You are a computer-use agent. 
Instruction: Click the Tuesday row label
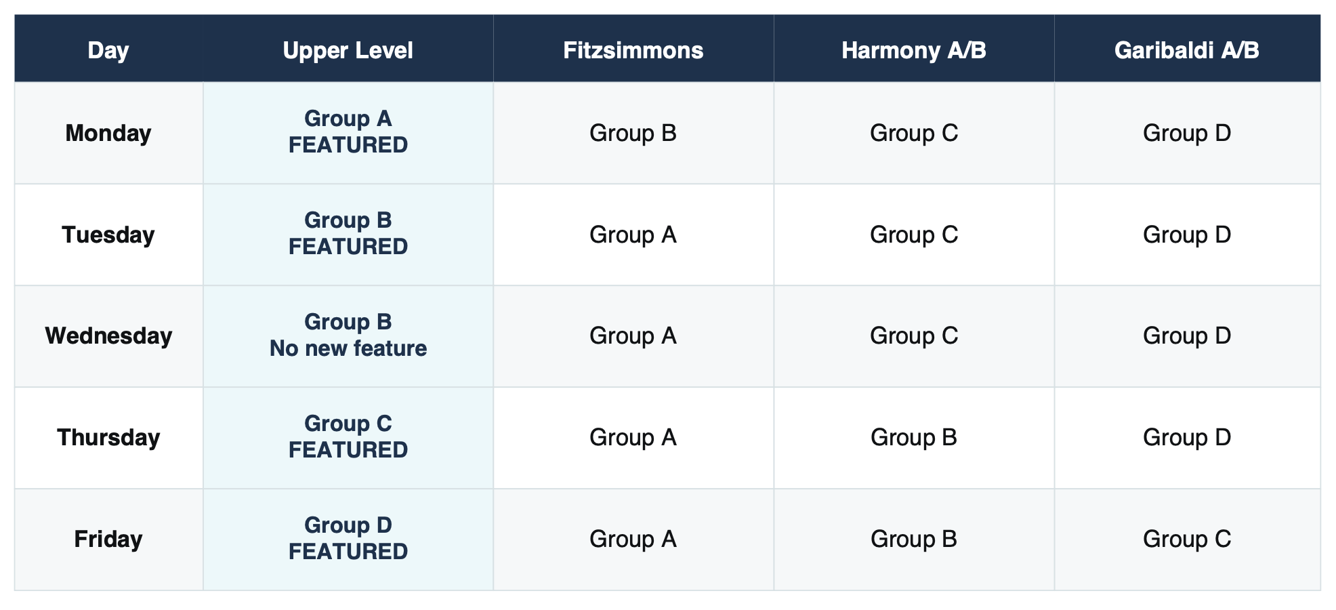click(108, 235)
